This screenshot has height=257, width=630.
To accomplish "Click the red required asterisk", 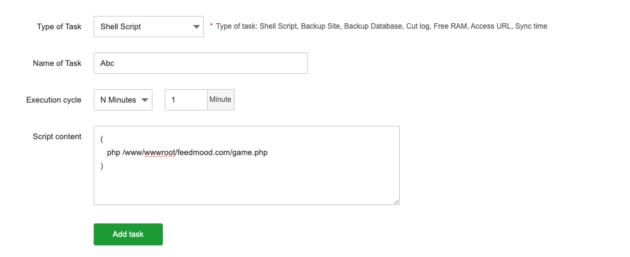I will coord(211,26).
